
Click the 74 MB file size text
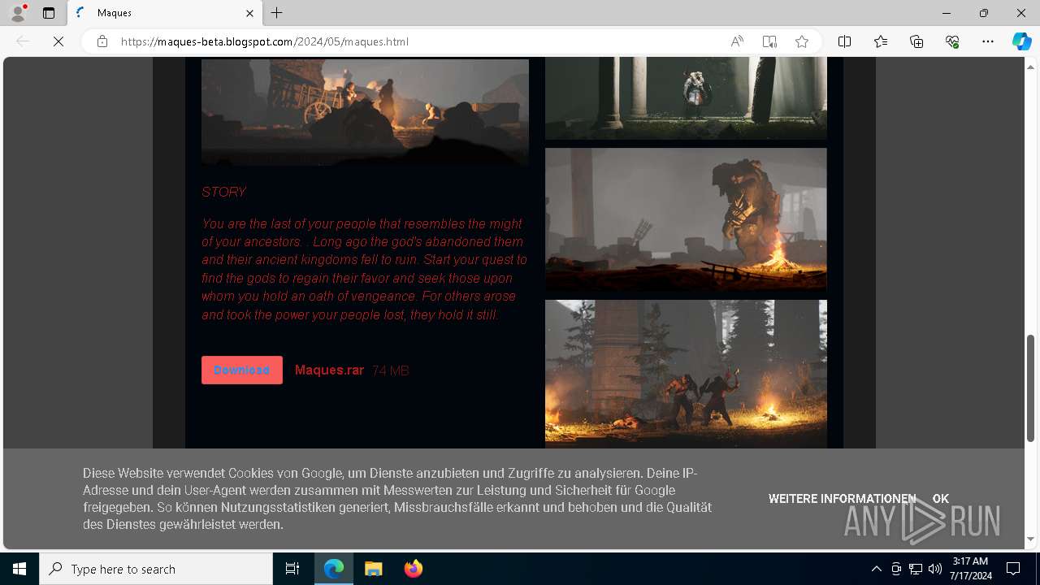tap(390, 370)
